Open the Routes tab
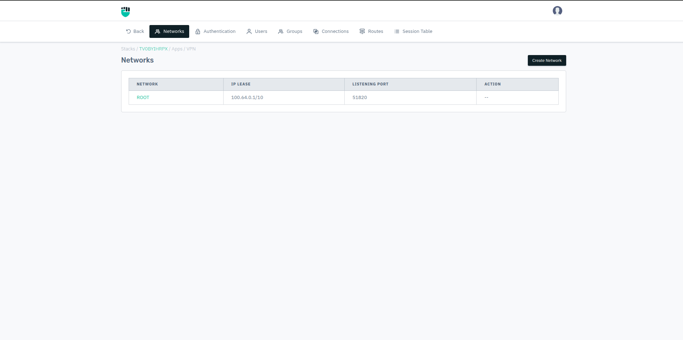Screen dimensions: 683x340 372,31
